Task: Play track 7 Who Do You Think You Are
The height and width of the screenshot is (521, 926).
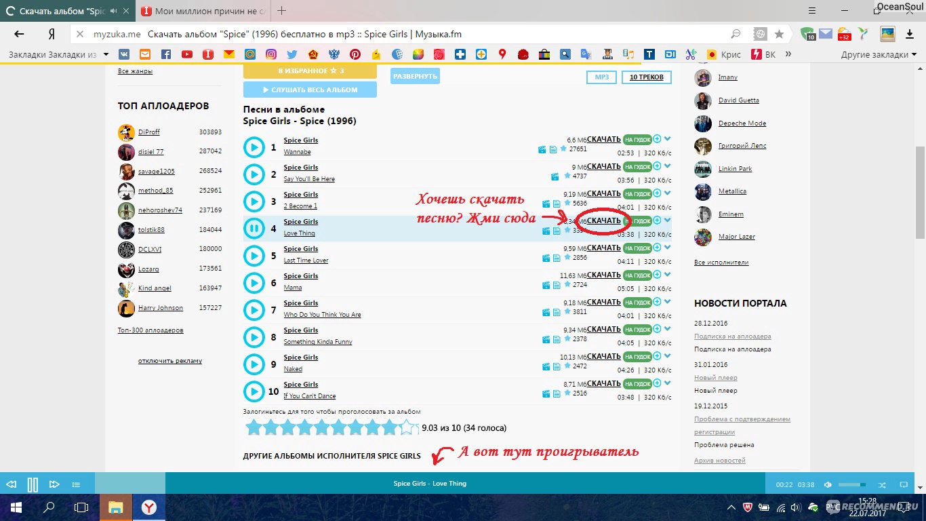Action: (x=254, y=310)
